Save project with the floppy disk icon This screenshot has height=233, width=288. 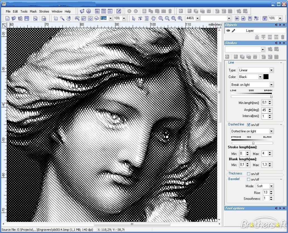coord(27,18)
